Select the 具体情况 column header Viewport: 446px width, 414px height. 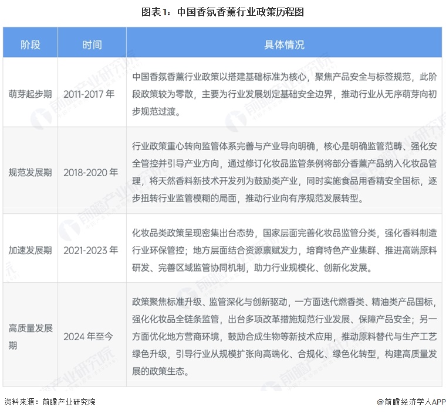[284, 43]
